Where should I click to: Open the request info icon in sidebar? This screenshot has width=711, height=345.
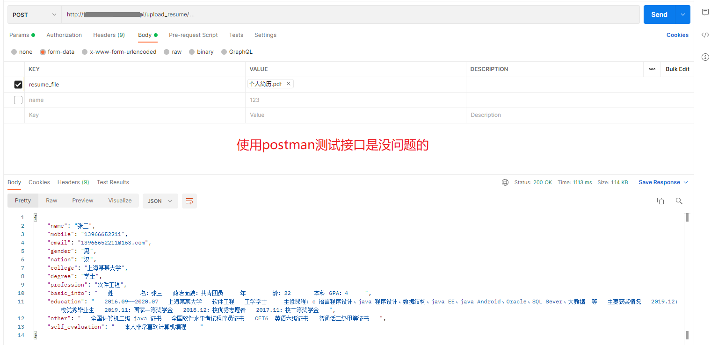pos(705,57)
